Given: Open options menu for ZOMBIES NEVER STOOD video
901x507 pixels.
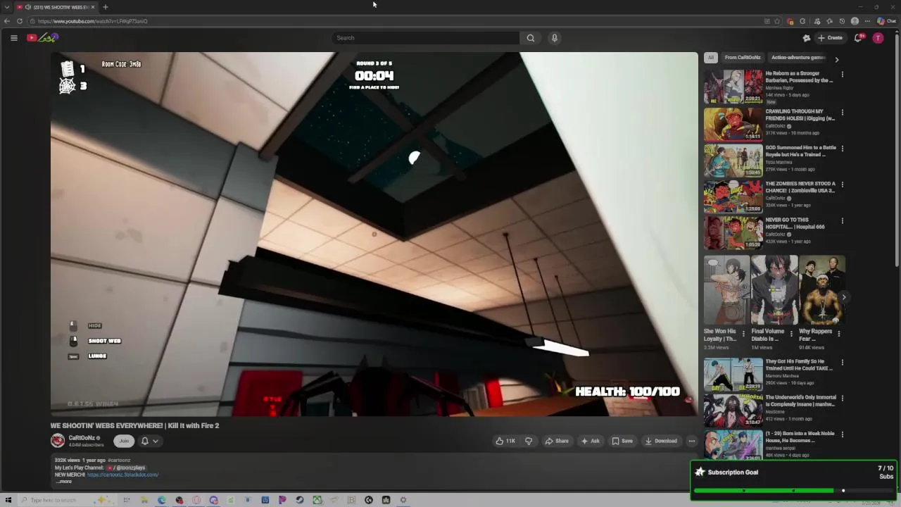Looking at the screenshot, I should (x=842, y=184).
